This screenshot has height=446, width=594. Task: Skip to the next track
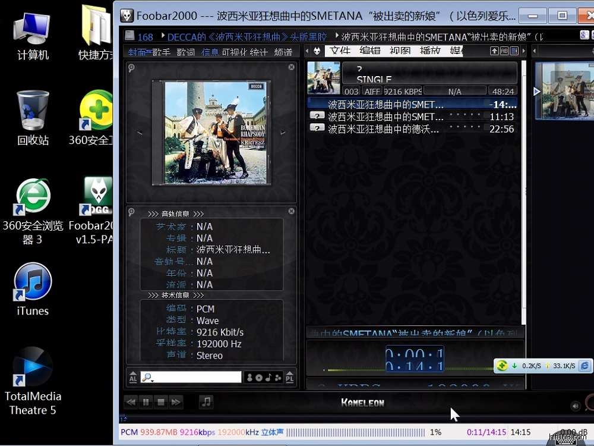point(175,403)
